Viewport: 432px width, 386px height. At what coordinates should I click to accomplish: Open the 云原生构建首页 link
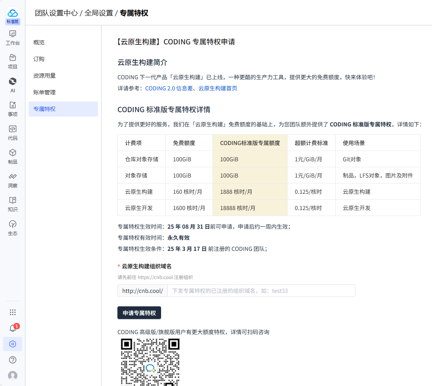218,88
